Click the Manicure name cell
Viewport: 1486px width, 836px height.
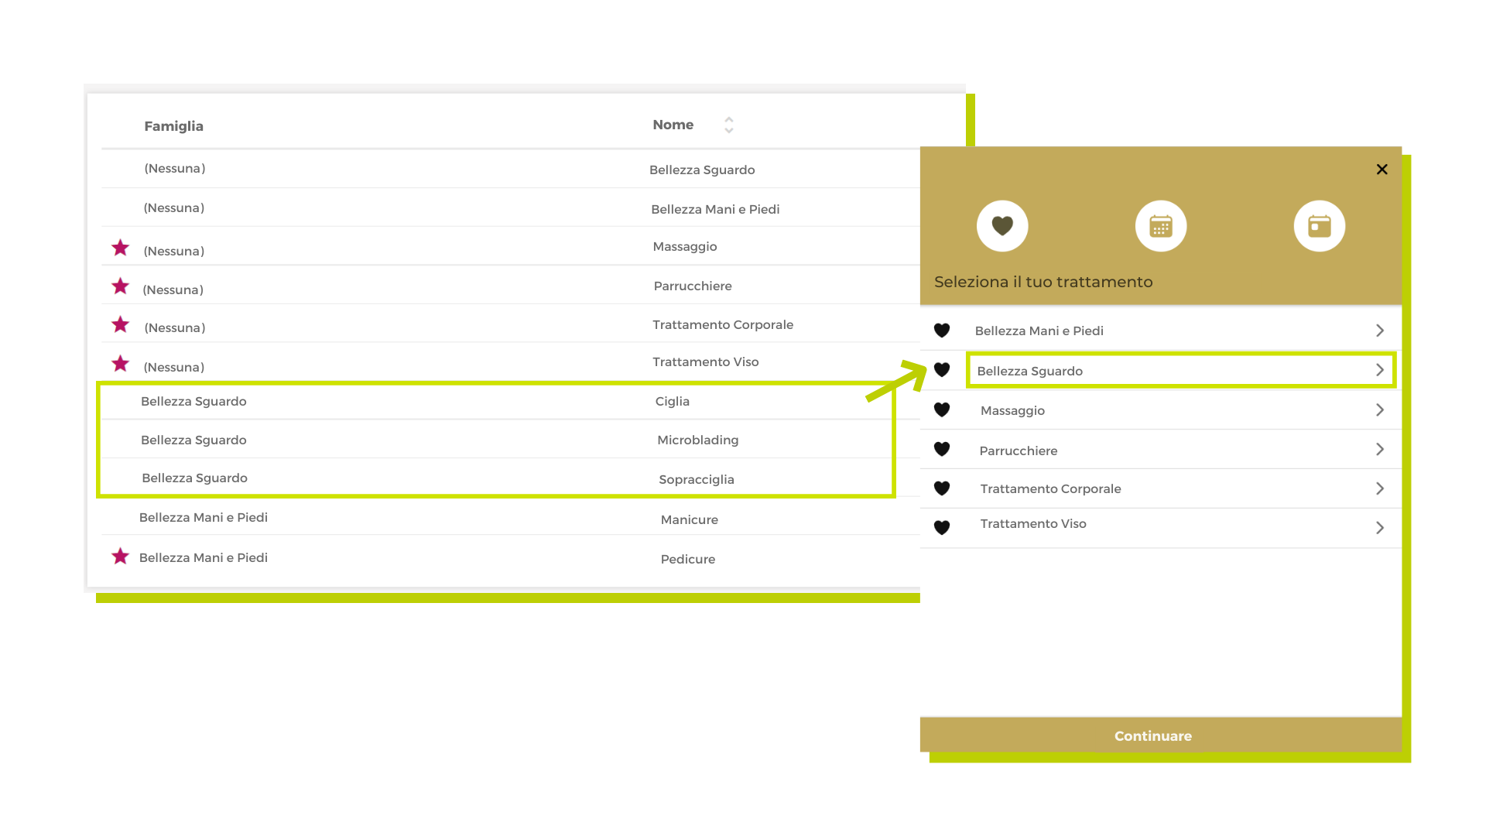(x=690, y=519)
